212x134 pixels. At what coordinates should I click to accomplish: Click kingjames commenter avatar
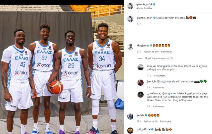pos(130,47)
